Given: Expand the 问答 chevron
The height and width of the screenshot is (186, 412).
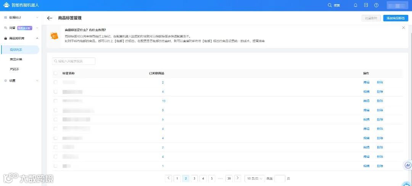Looking at the screenshot, I should [x=37, y=28].
